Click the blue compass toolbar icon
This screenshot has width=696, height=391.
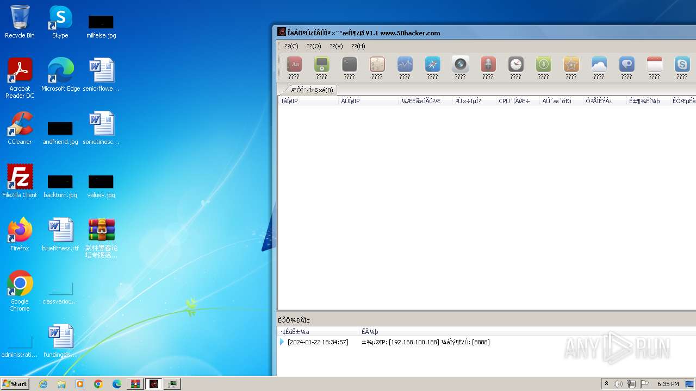point(433,65)
